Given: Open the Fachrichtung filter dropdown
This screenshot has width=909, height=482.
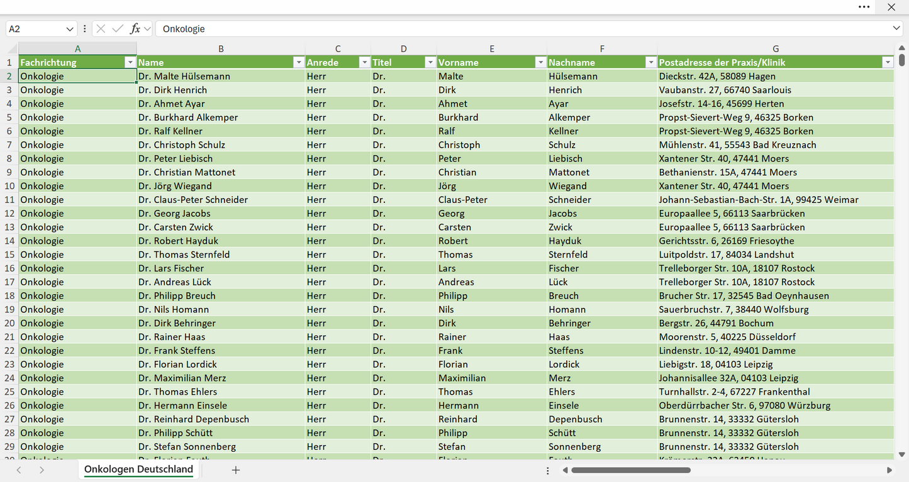Looking at the screenshot, I should (130, 62).
